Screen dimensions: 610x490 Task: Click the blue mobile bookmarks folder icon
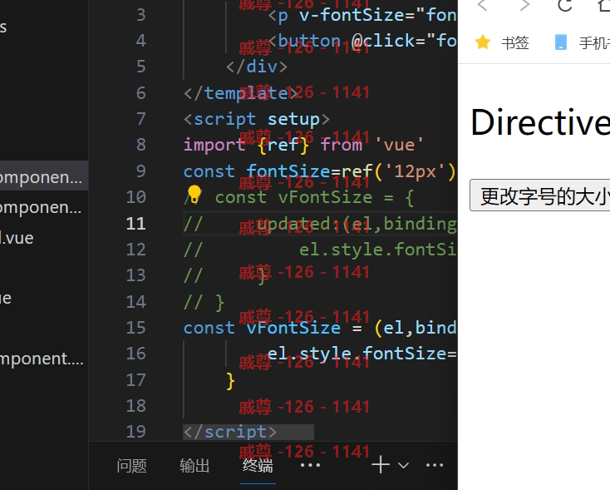click(561, 42)
